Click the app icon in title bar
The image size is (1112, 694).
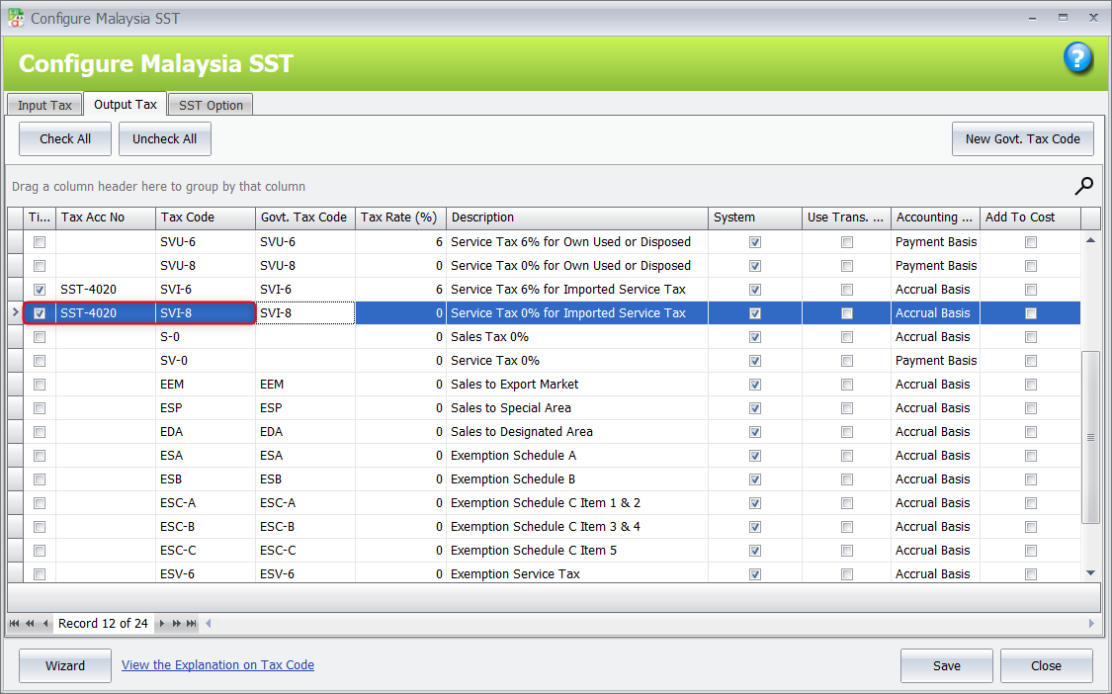16,18
